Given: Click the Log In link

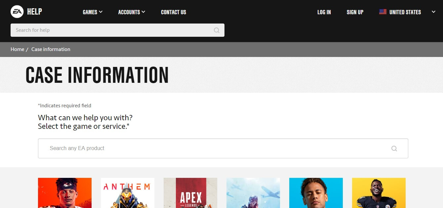Looking at the screenshot, I should click(324, 12).
